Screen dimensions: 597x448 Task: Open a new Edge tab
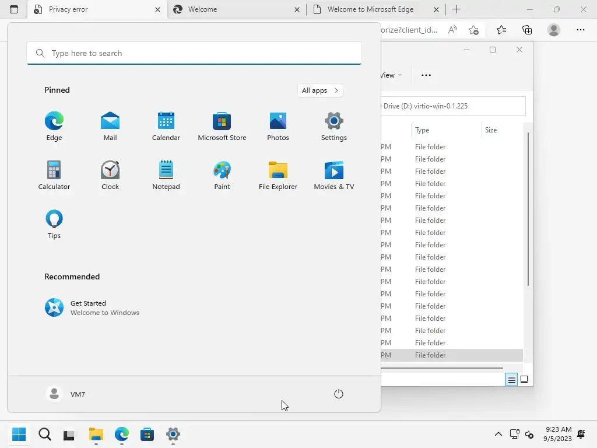click(x=456, y=9)
